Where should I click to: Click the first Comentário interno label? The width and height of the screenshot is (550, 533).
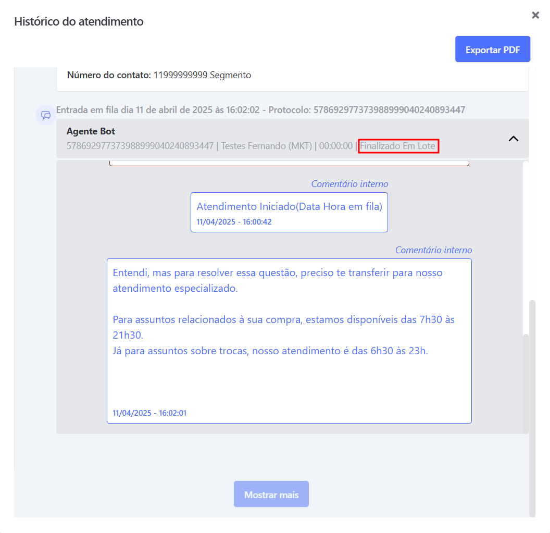[x=349, y=183]
